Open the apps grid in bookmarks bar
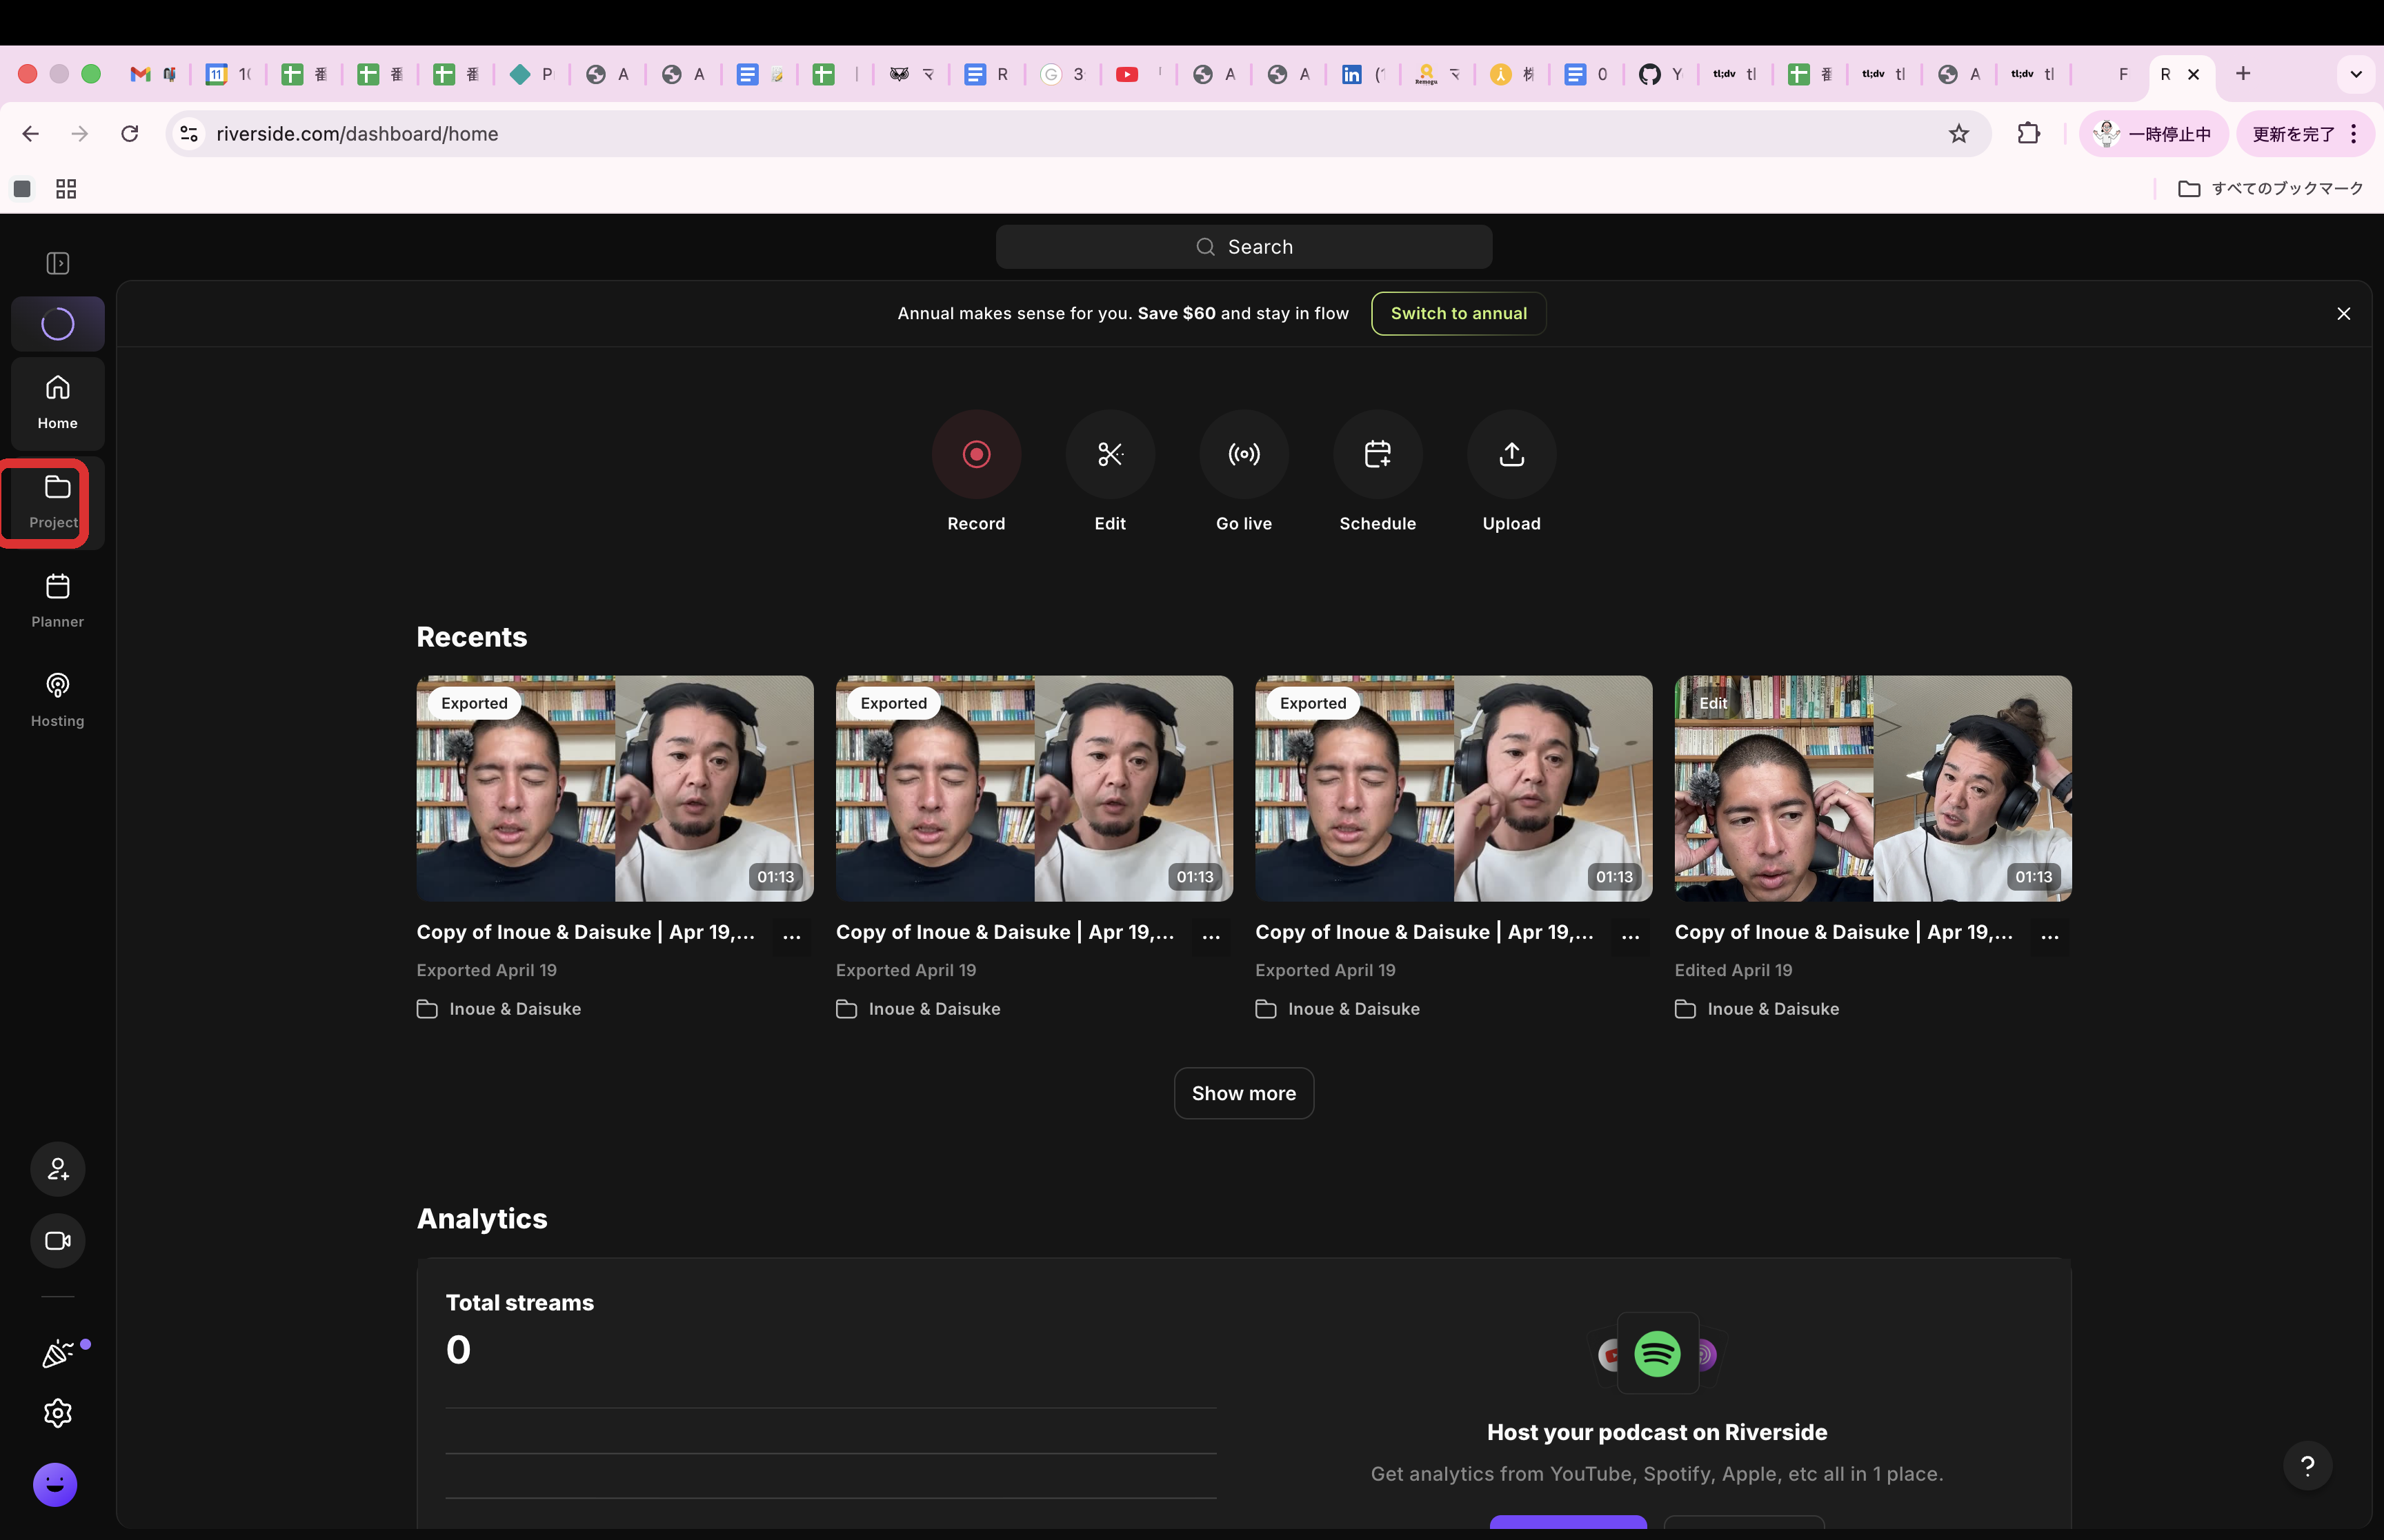The width and height of the screenshot is (2384, 1540). (x=66, y=189)
